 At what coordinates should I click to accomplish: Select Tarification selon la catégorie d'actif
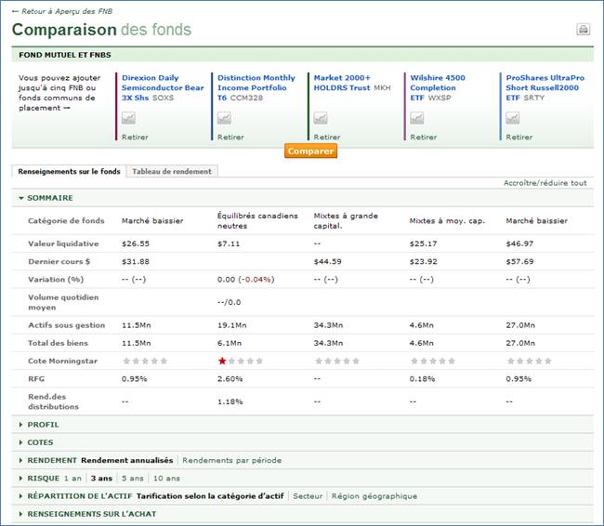[210, 496]
